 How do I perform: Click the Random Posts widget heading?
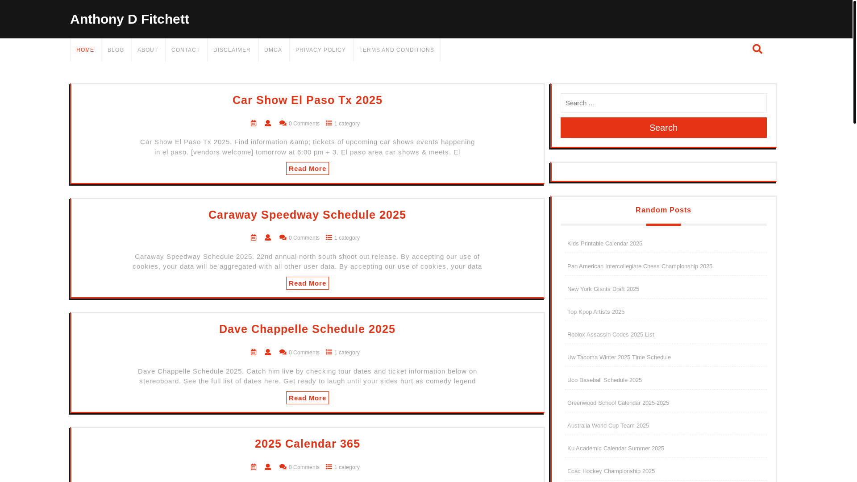tap(663, 210)
